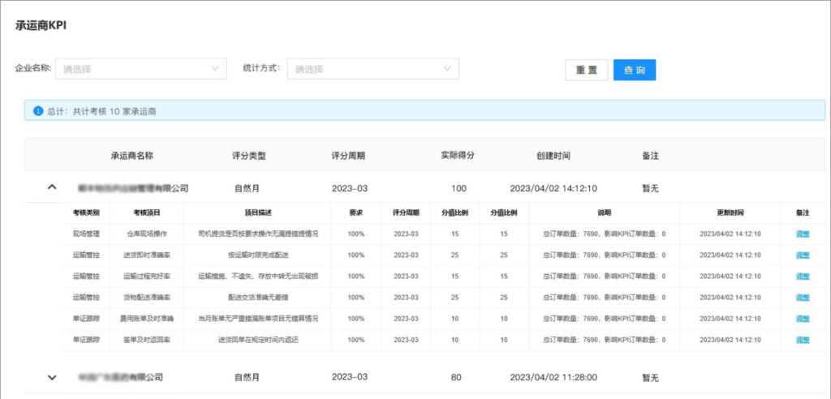Image resolution: width=831 pixels, height=399 pixels.
Task: Click the 重置 button
Action: 586,70
